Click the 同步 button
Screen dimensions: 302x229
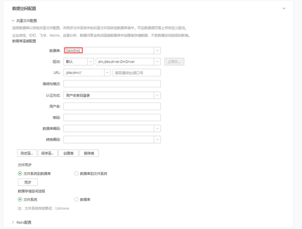28,182
